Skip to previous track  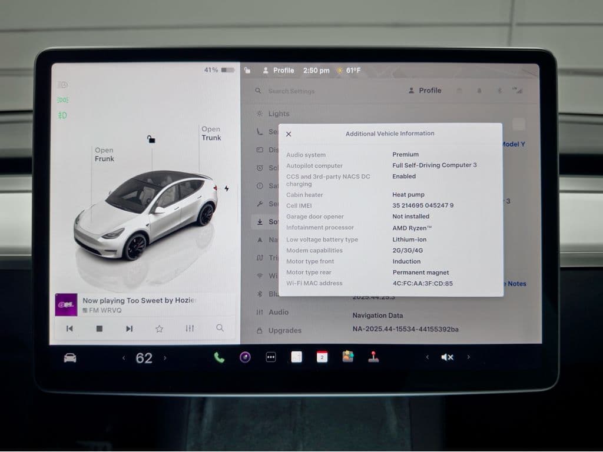pos(69,328)
